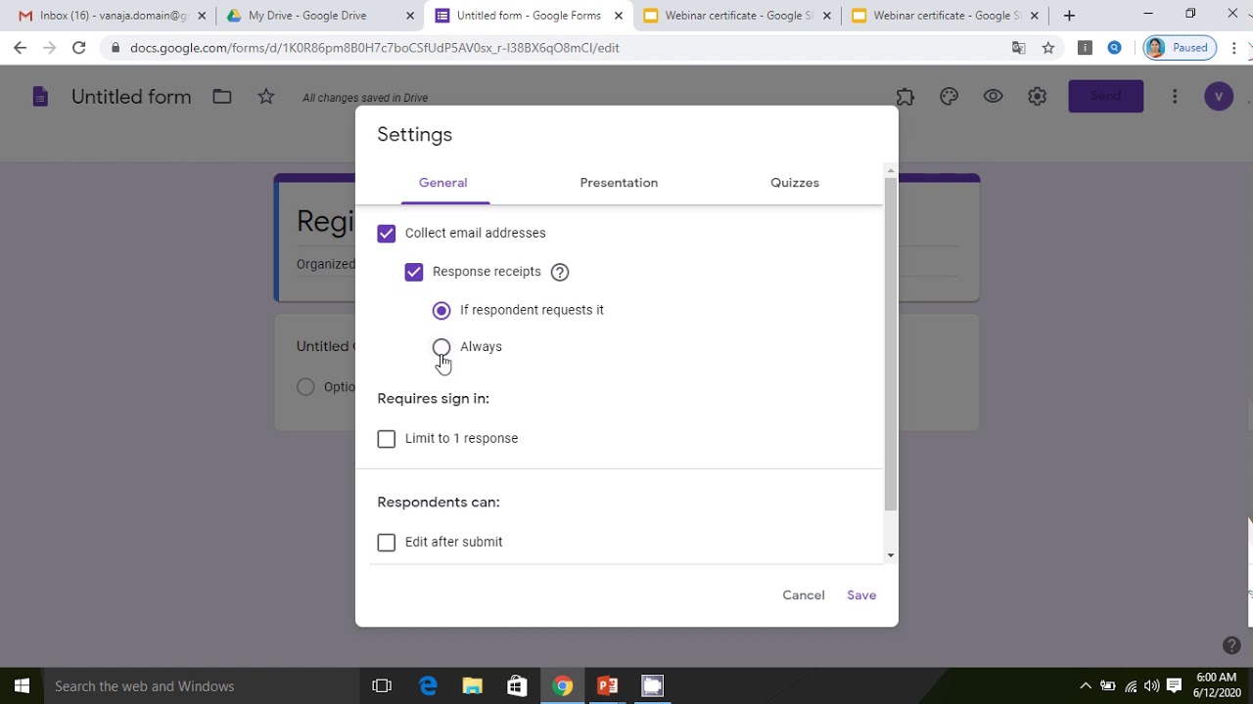The width and height of the screenshot is (1253, 704).
Task: Click the Response receipts help icon
Action: point(560,272)
